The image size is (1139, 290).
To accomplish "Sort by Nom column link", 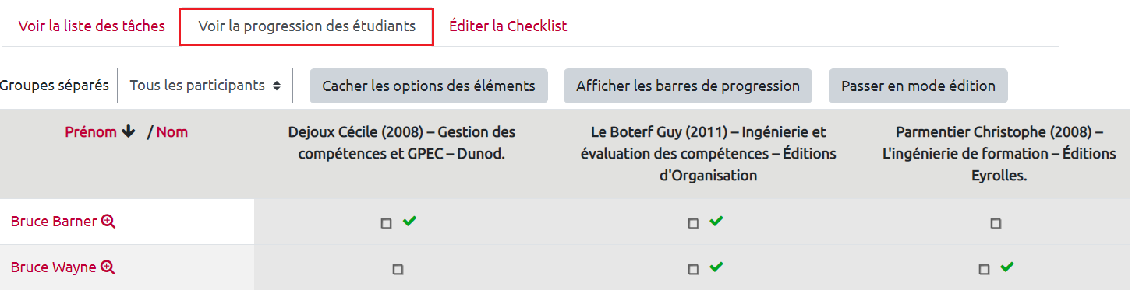I will pos(172,132).
